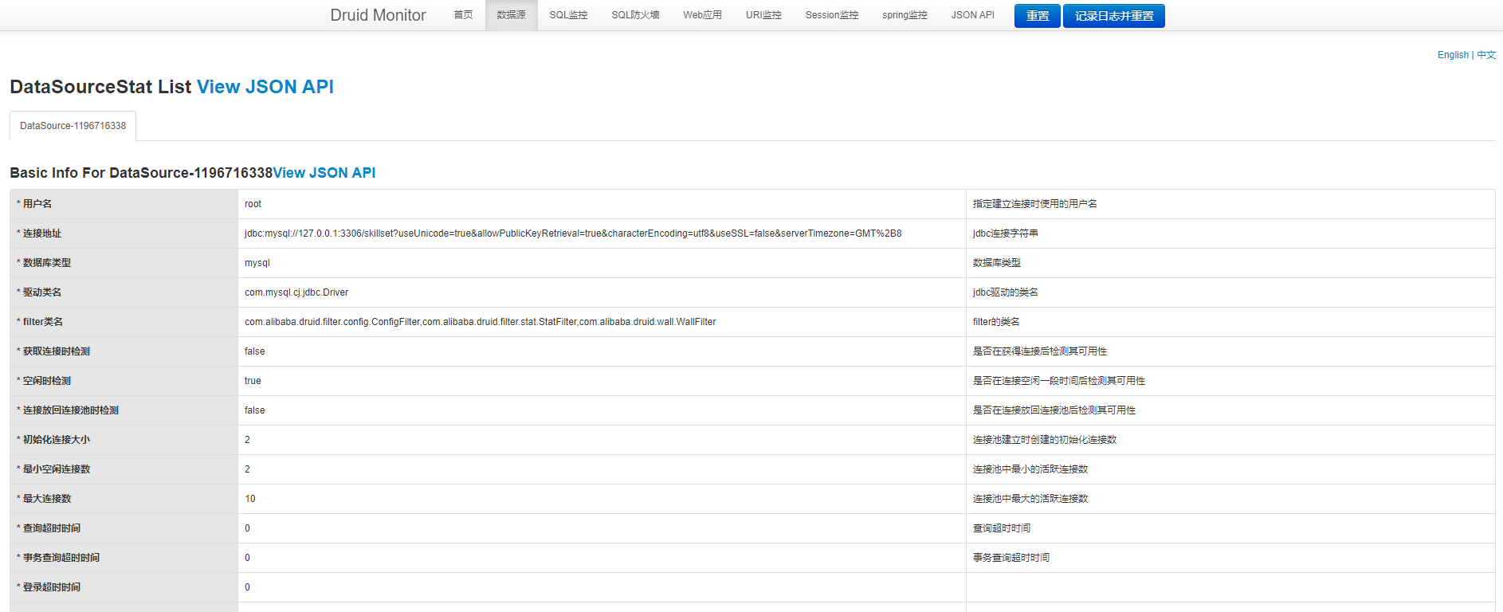Click value '0' in 查询超时时间 row
Screen dimensions: 1503x612
pos(247,528)
